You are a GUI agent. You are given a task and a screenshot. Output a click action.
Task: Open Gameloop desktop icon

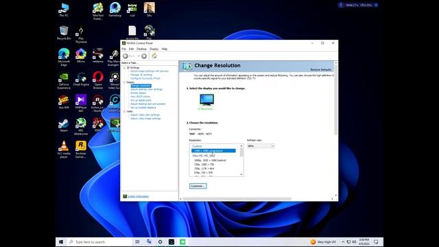(115, 10)
